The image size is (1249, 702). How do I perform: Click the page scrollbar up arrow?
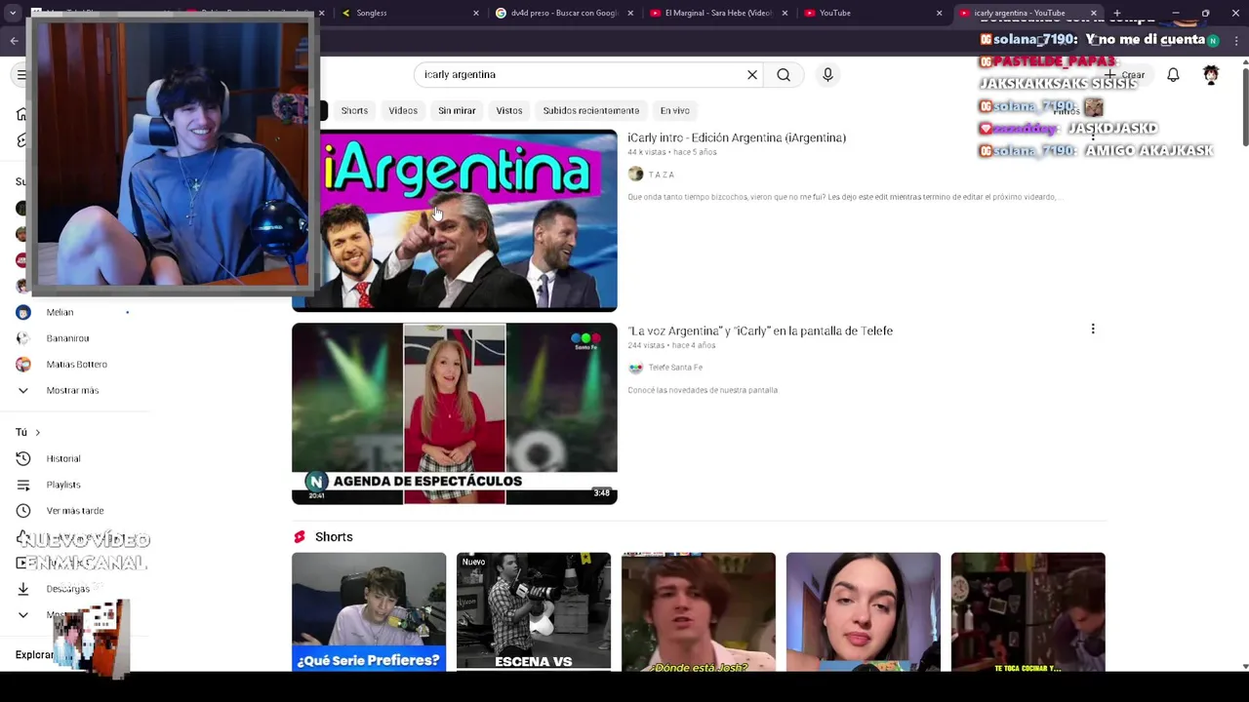1245,63
